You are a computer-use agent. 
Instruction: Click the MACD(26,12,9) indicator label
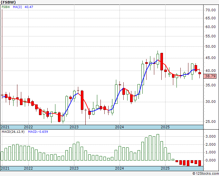pyautogui.click(x=13, y=132)
